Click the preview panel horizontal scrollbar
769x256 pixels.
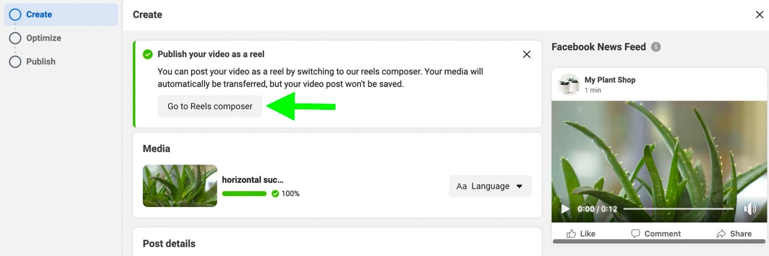tap(659, 241)
